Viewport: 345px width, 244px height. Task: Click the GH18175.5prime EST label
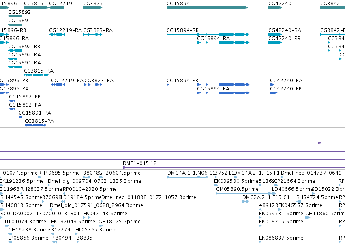point(120,222)
